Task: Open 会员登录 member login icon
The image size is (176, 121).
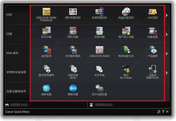Action: pos(46,50)
